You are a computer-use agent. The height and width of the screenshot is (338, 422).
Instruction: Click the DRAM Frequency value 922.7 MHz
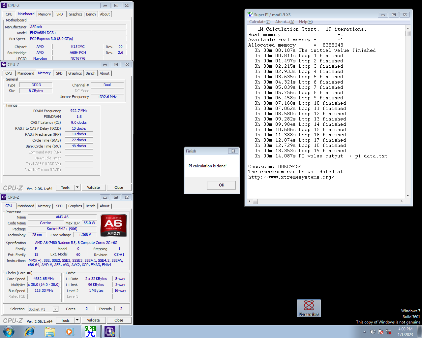(79, 111)
